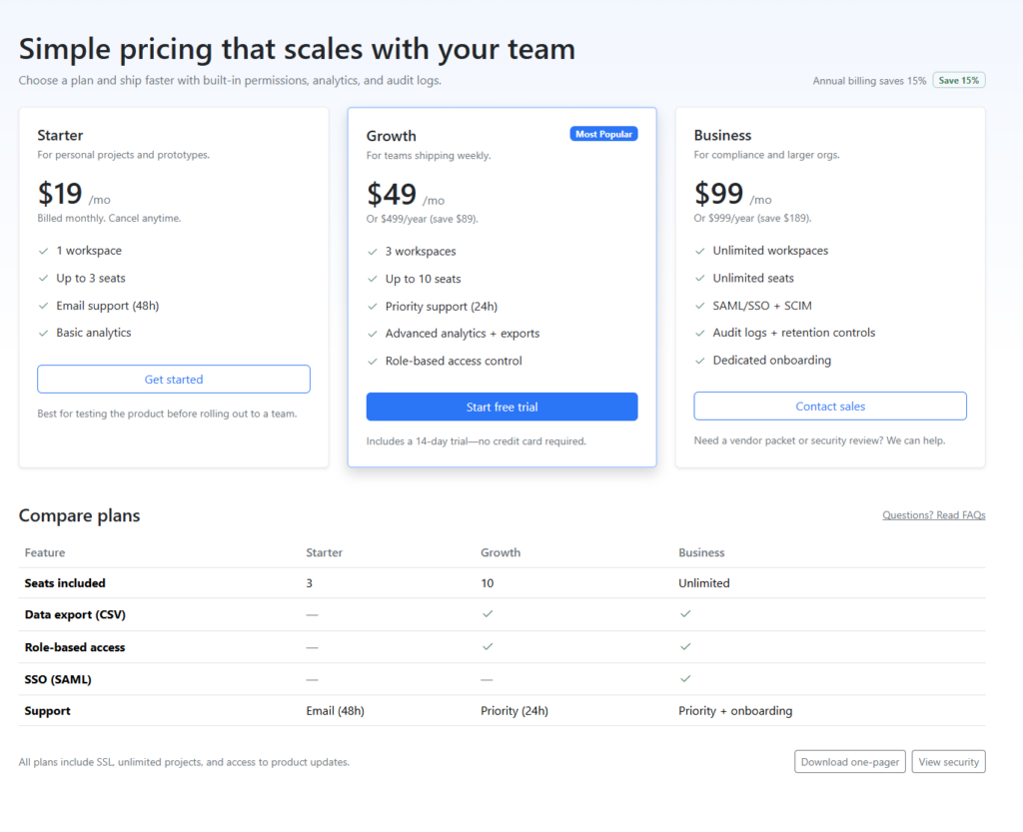Select the "Business" plan card heading
Image resolution: width=1023 pixels, height=832 pixels.
(722, 135)
